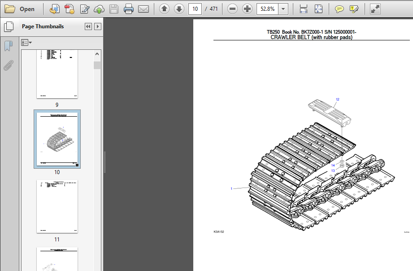413x271 pixels.
Task: Click the Page Thumbnails heading
Action: click(43, 26)
